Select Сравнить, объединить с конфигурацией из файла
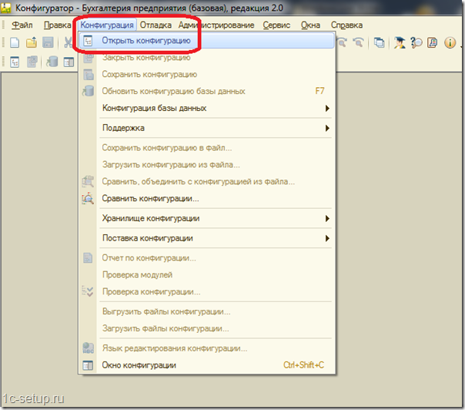 click(206, 181)
